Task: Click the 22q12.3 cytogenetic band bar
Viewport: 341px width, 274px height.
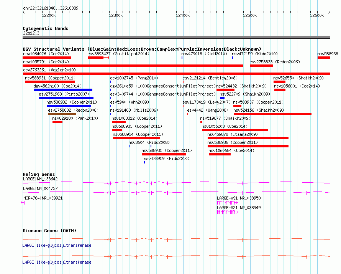Action: click(176, 37)
